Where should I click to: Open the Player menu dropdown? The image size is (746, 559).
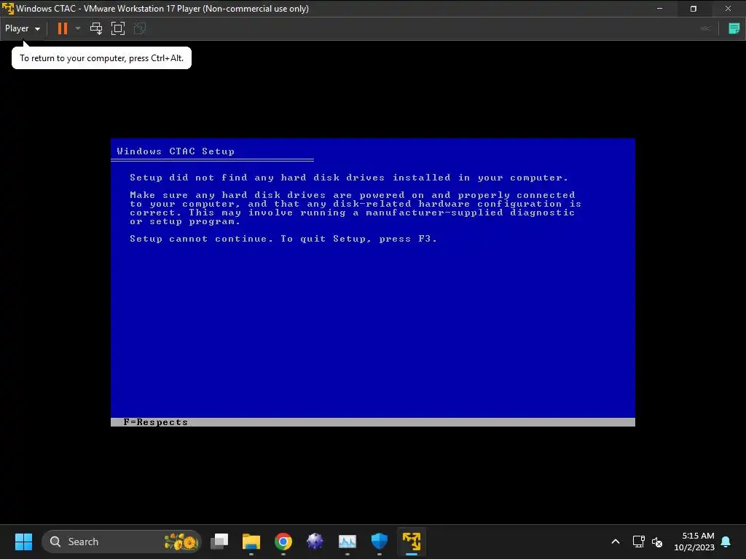point(23,28)
